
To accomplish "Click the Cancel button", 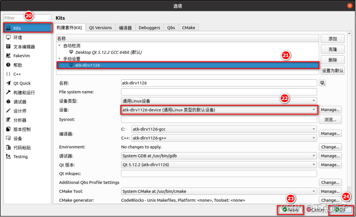I will pos(316,210).
